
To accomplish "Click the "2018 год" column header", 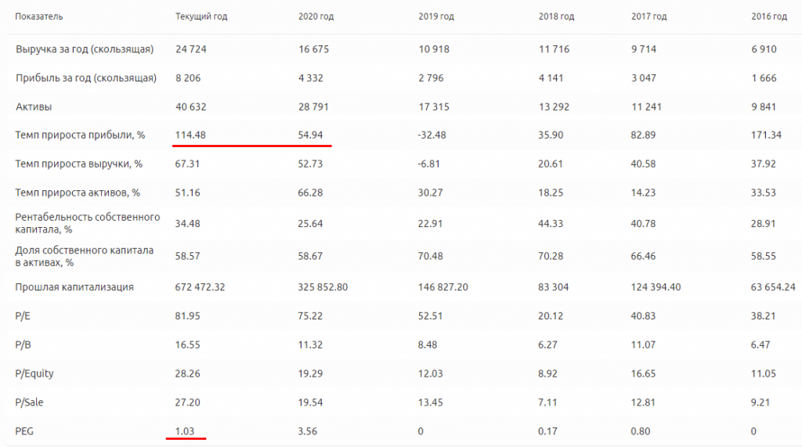I will point(557,16).
